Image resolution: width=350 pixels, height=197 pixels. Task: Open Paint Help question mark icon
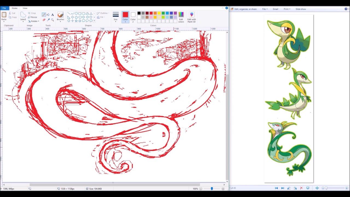pos(227,8)
